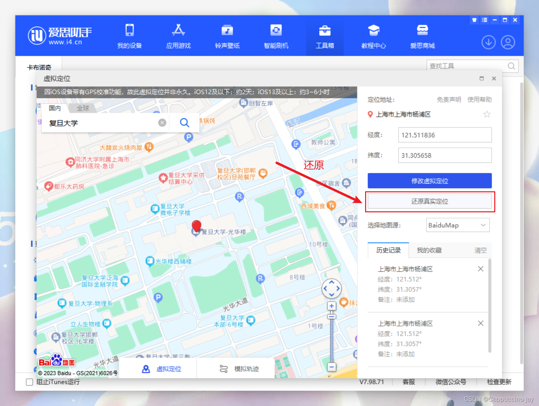Click 卡布诺奇 label in main window
This screenshot has width=539, height=406.
39,67
